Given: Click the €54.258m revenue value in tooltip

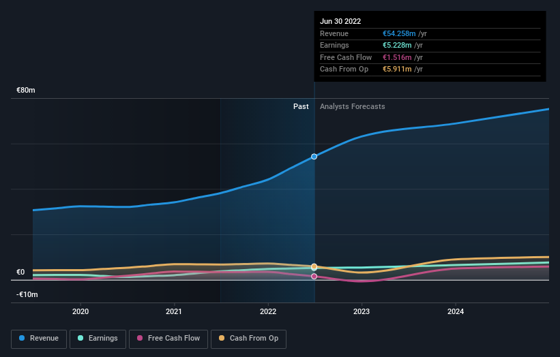Looking at the screenshot, I should tap(399, 33).
